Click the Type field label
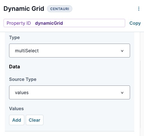 [x=14, y=38]
